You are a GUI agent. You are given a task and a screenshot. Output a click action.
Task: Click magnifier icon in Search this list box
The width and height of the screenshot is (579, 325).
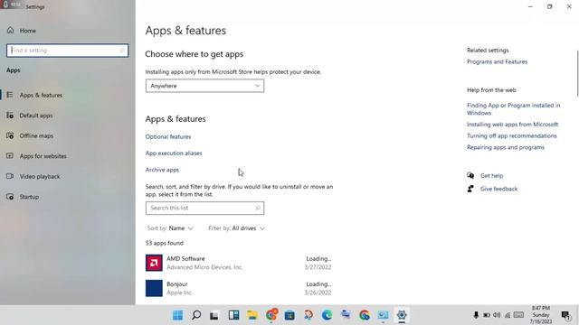(258, 209)
